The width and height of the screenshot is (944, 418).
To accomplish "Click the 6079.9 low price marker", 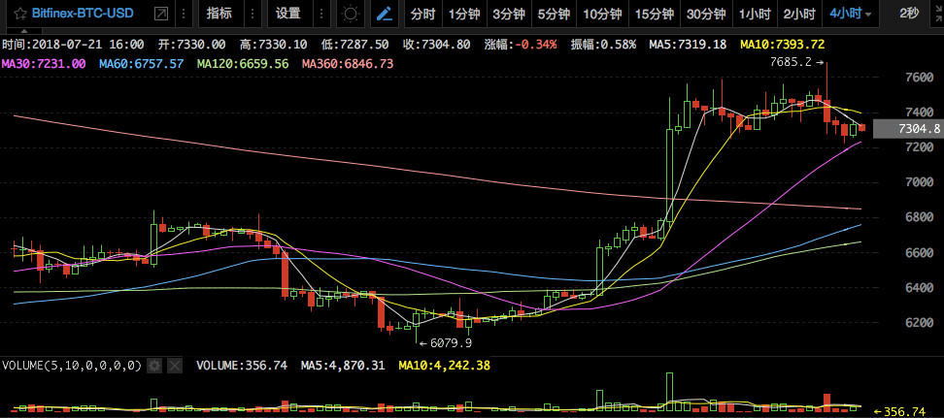I will click(x=445, y=343).
